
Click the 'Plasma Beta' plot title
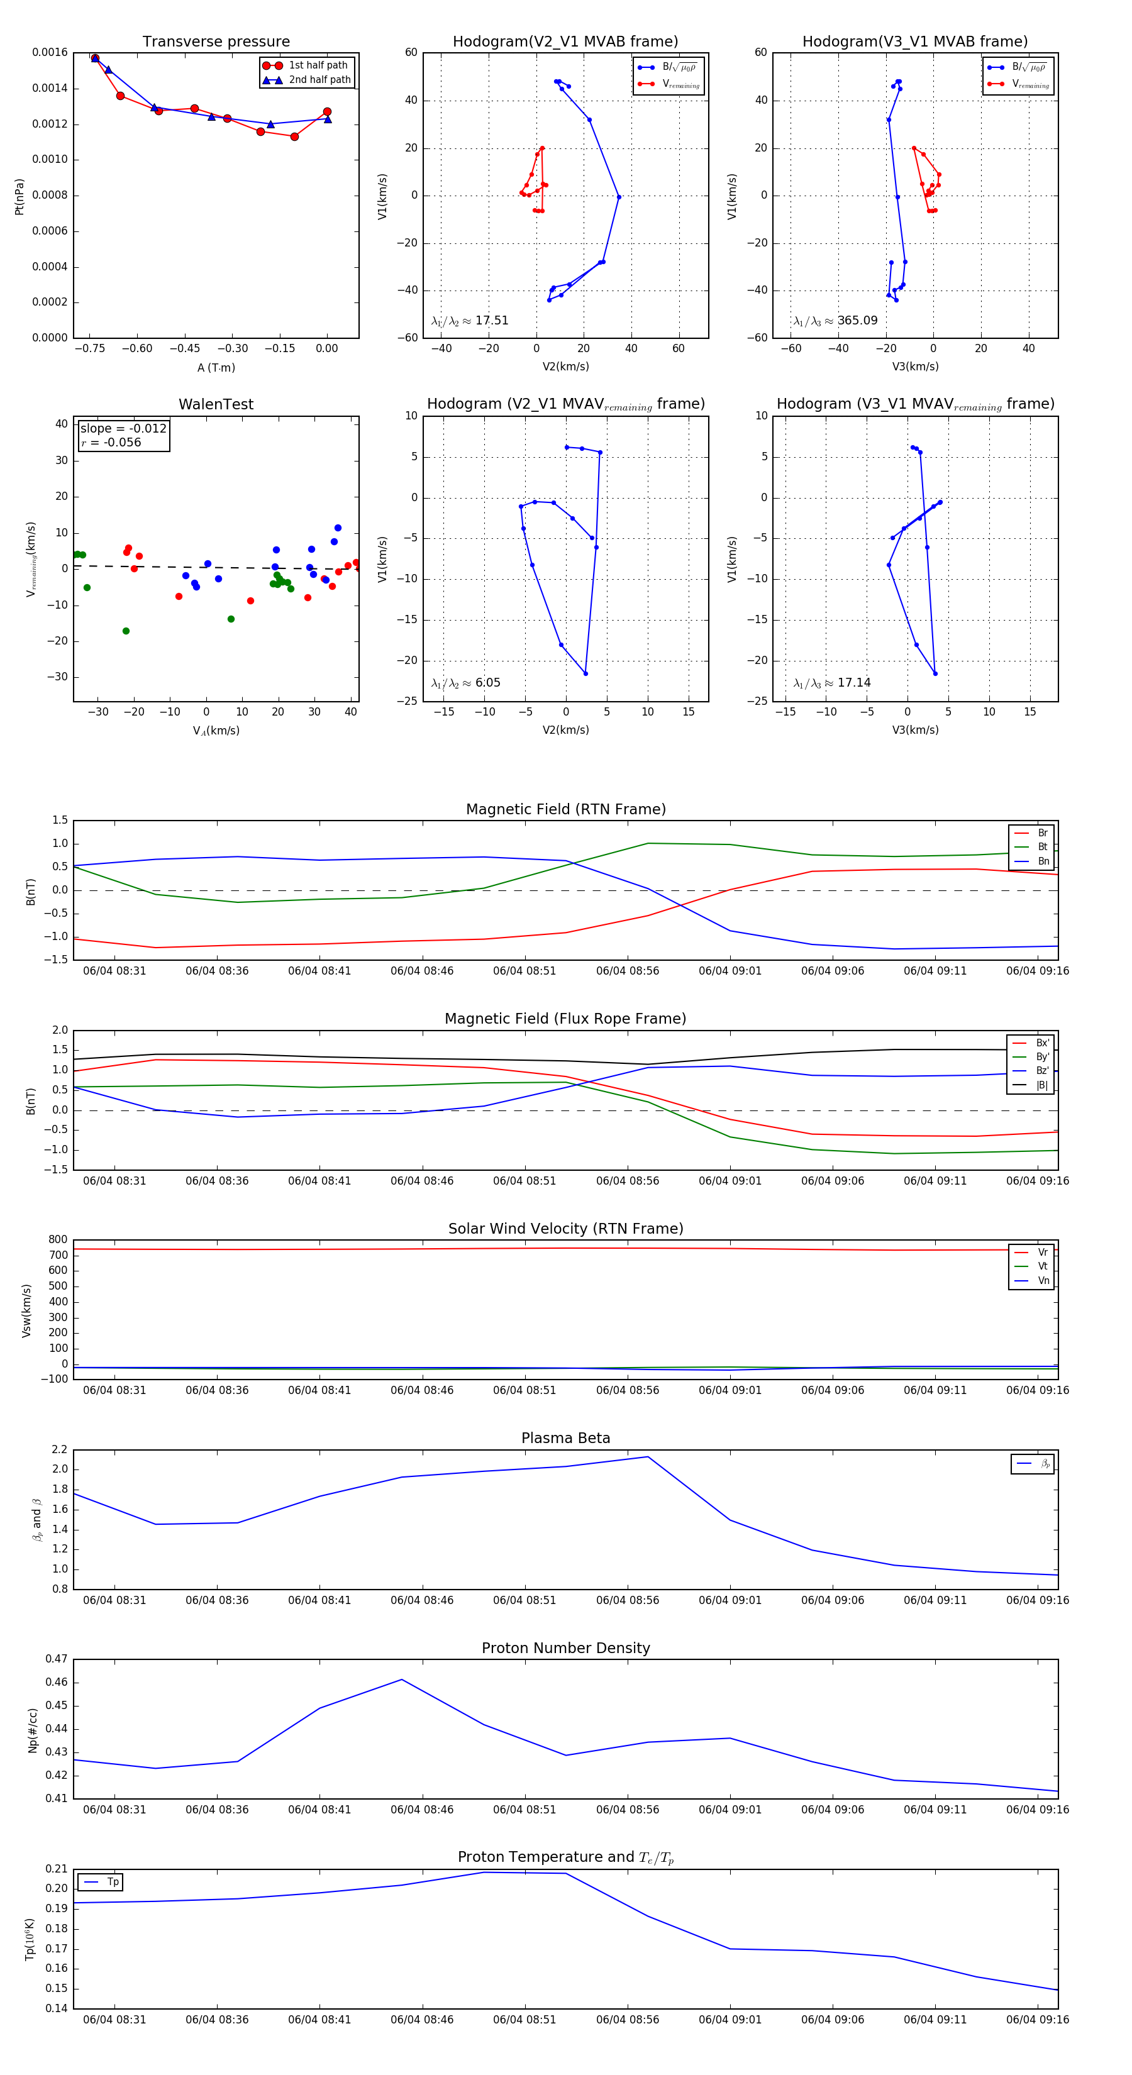[x=565, y=1439]
